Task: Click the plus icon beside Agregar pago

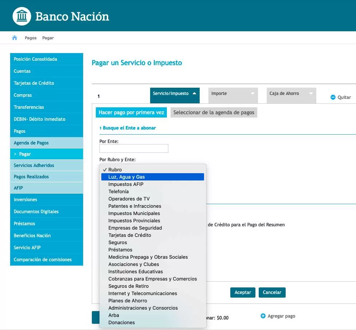Action: point(263,316)
